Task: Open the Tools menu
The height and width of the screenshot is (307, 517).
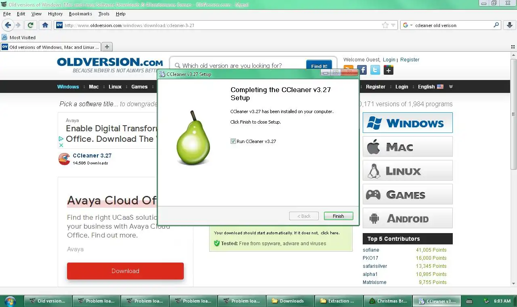Action: click(104, 14)
